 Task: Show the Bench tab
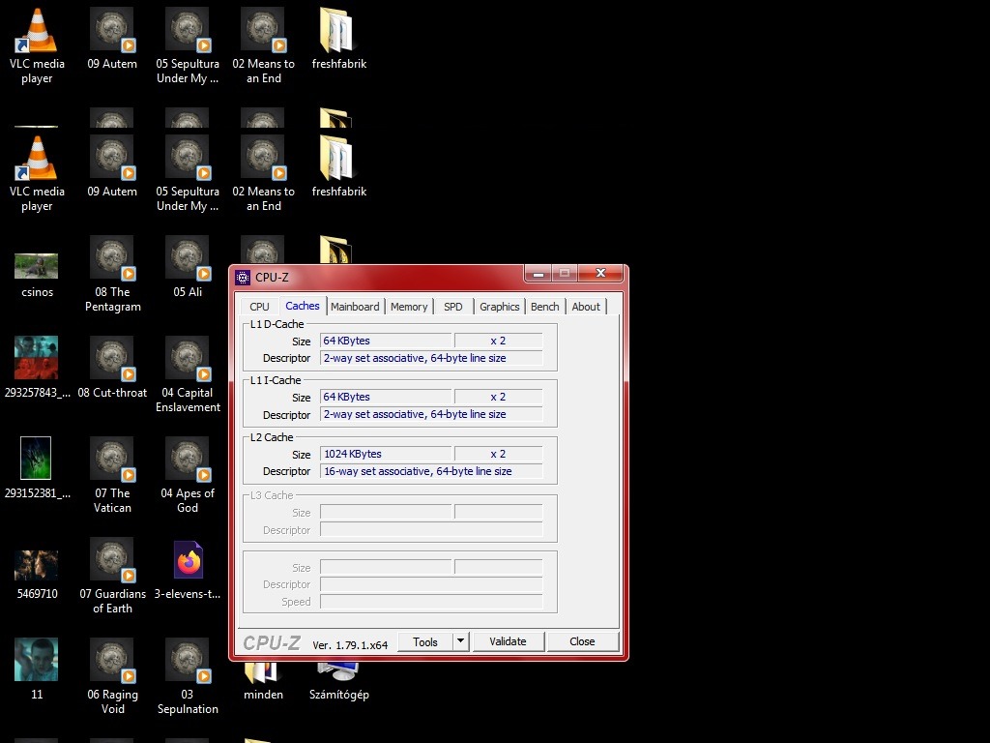click(x=544, y=307)
